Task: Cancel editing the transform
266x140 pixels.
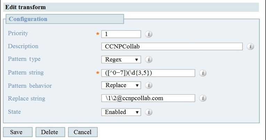Action: click(83, 132)
